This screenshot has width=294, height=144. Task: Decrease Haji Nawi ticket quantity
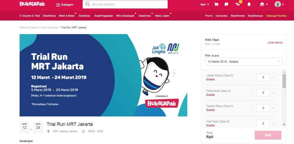254,124
